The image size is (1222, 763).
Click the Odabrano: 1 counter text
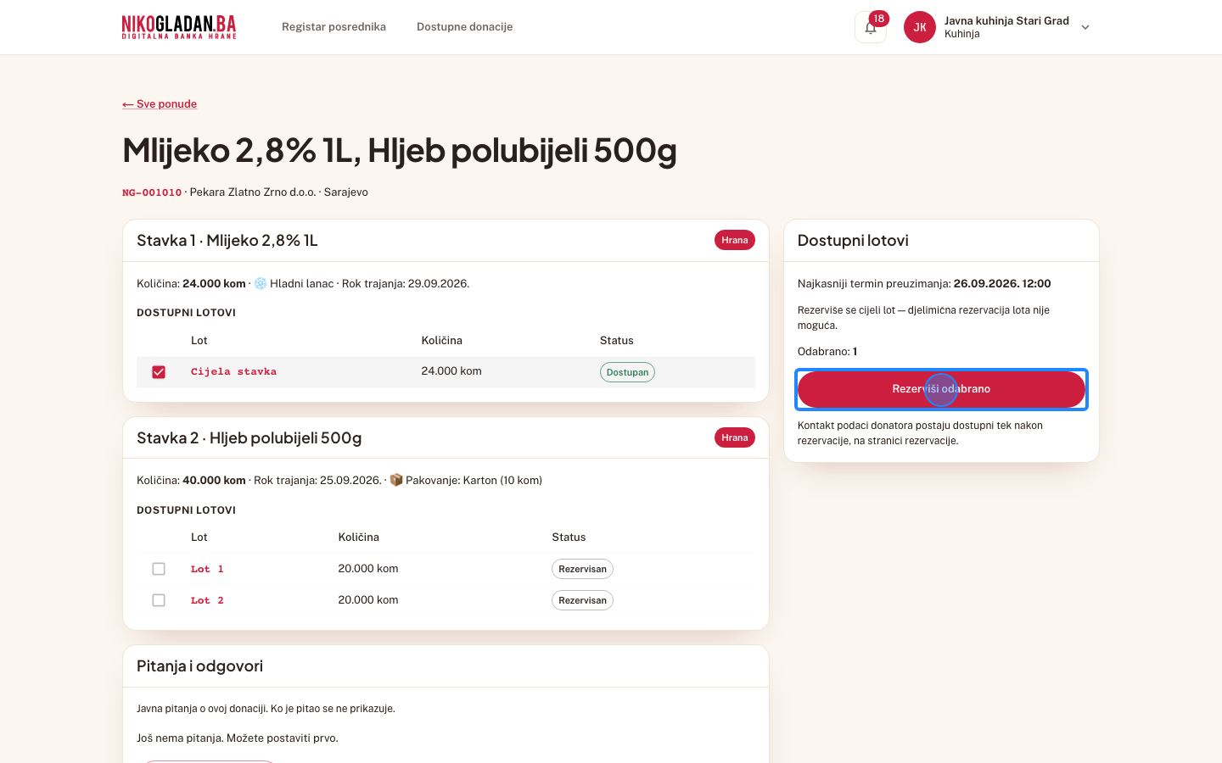click(x=827, y=351)
